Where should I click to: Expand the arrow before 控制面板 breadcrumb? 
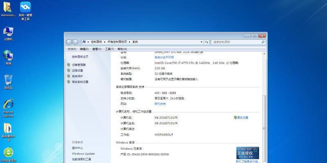(x=88, y=42)
